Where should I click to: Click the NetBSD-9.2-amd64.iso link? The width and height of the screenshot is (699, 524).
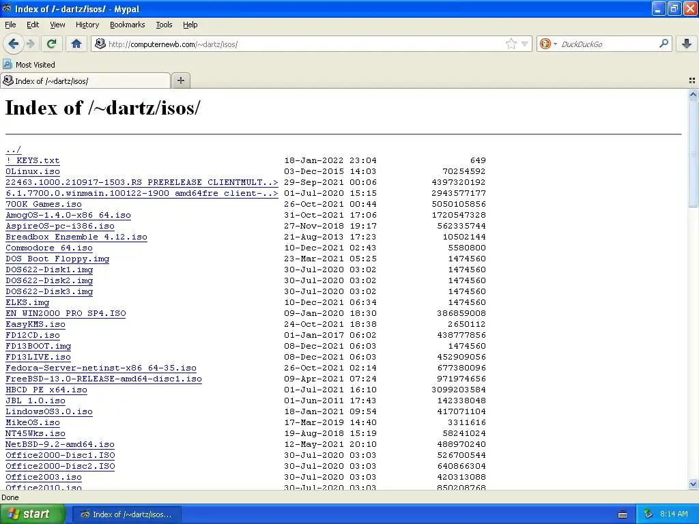(60, 444)
